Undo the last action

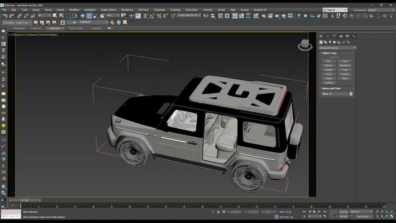click(x=5, y=16)
